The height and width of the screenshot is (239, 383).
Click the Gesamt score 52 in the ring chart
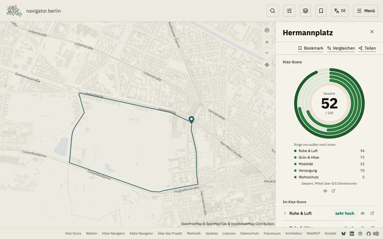tap(330, 103)
